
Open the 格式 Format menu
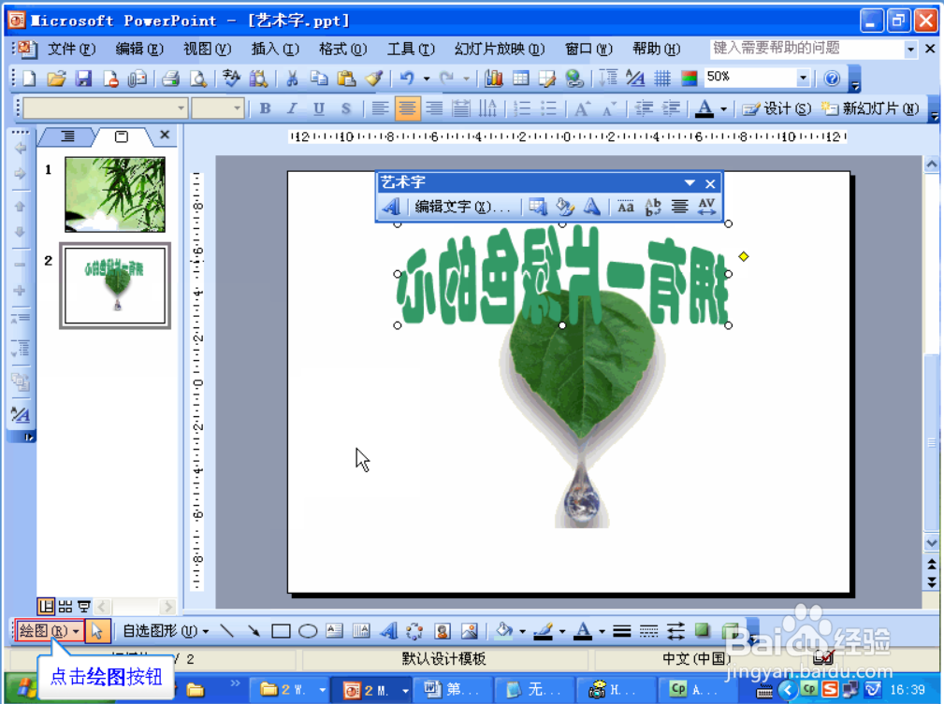(342, 49)
